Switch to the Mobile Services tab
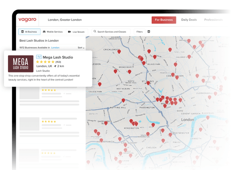This screenshot has width=231, height=170. click(53, 32)
